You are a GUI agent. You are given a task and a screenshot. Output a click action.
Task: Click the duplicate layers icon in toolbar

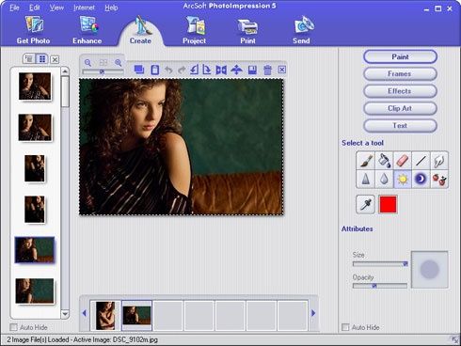pos(139,70)
